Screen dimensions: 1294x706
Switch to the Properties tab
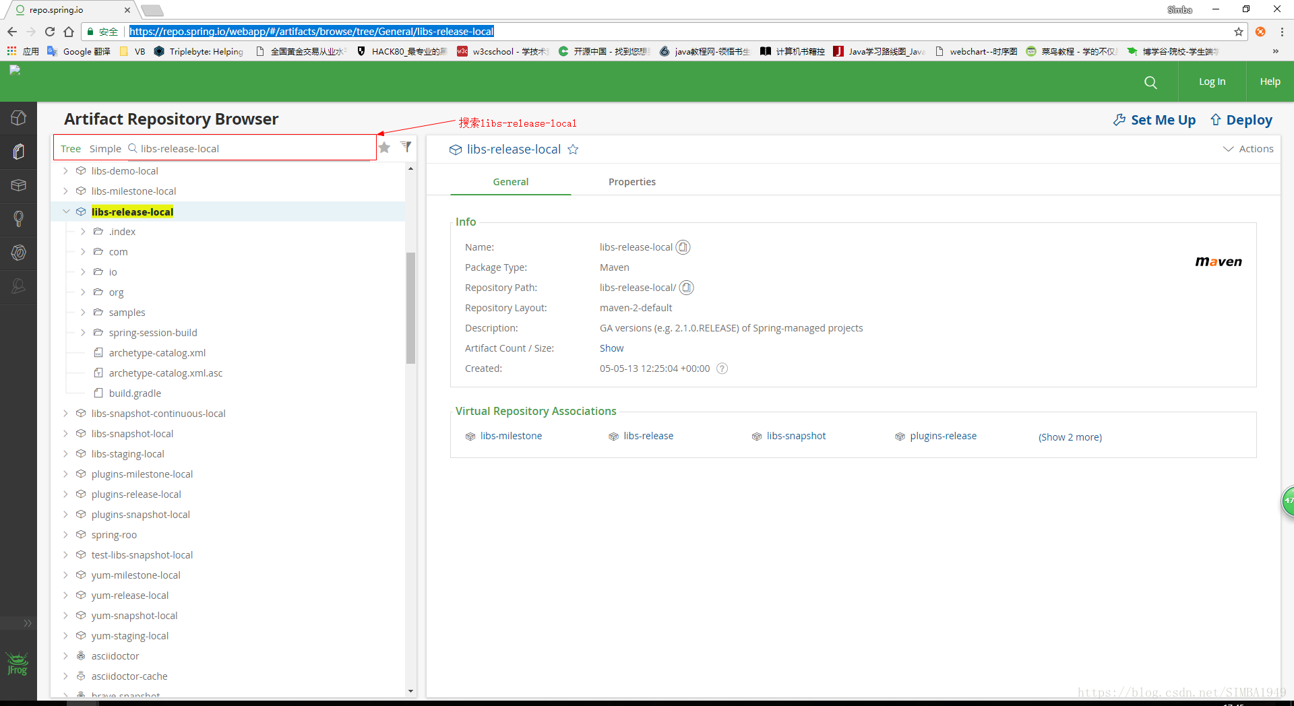pyautogui.click(x=631, y=182)
